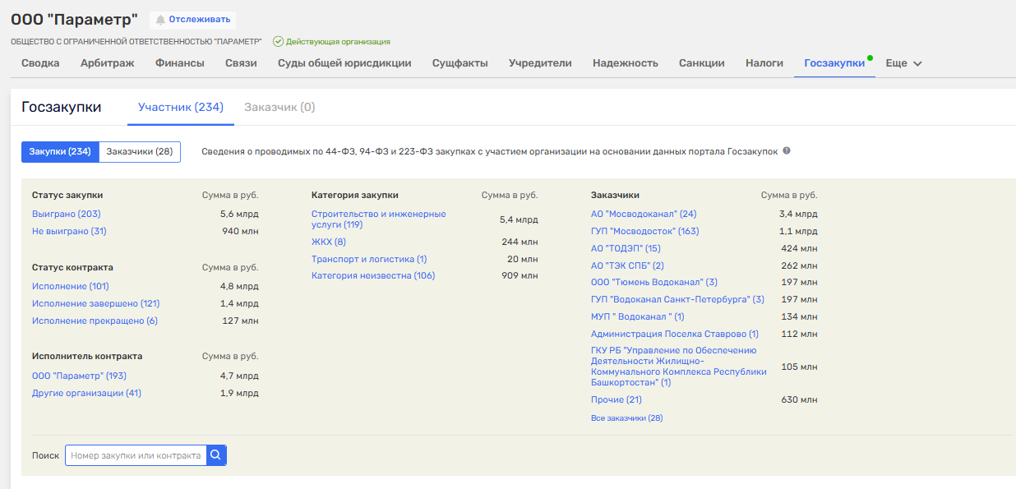Open Исполнение завершено (121) link
The height and width of the screenshot is (489, 1016).
(x=95, y=304)
